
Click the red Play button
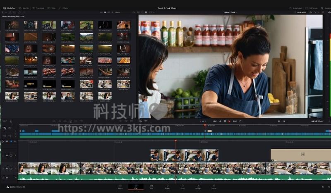click(x=229, y=121)
